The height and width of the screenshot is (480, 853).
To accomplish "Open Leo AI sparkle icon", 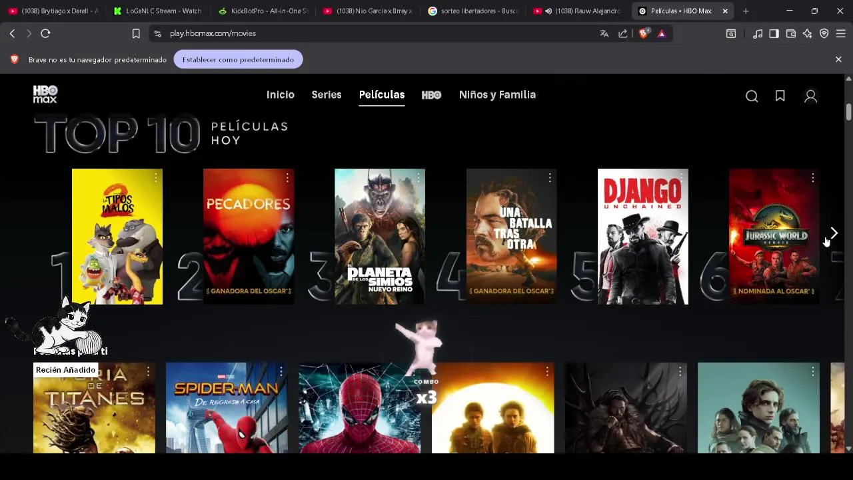I will tap(808, 33).
